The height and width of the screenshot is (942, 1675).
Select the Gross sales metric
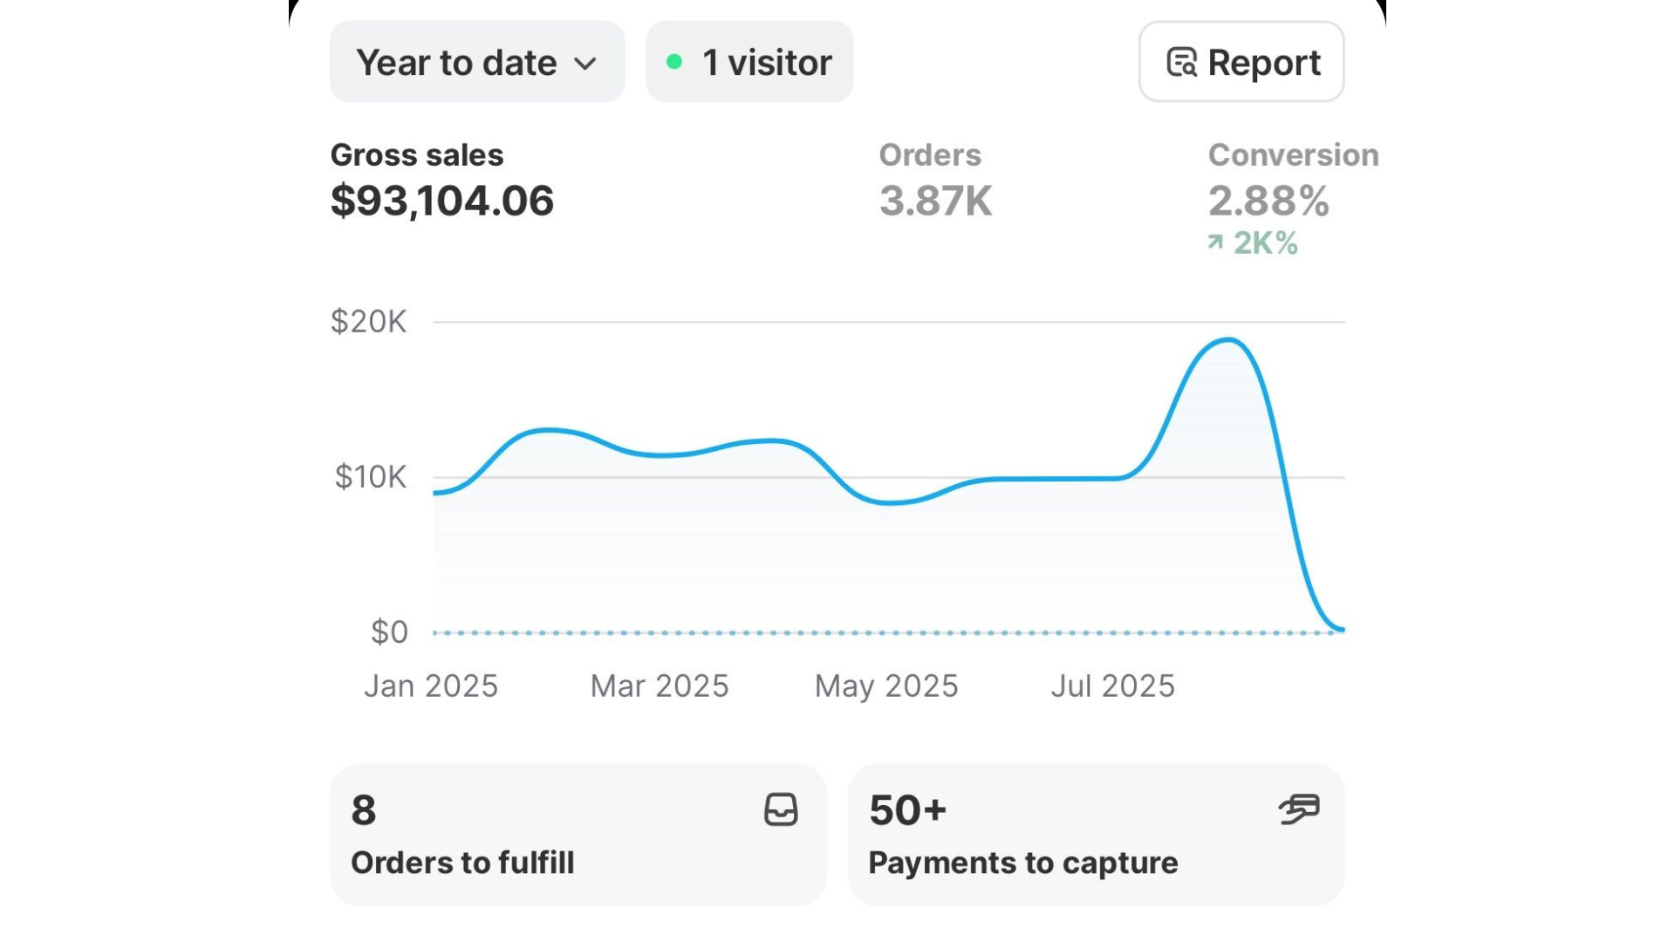click(x=417, y=155)
